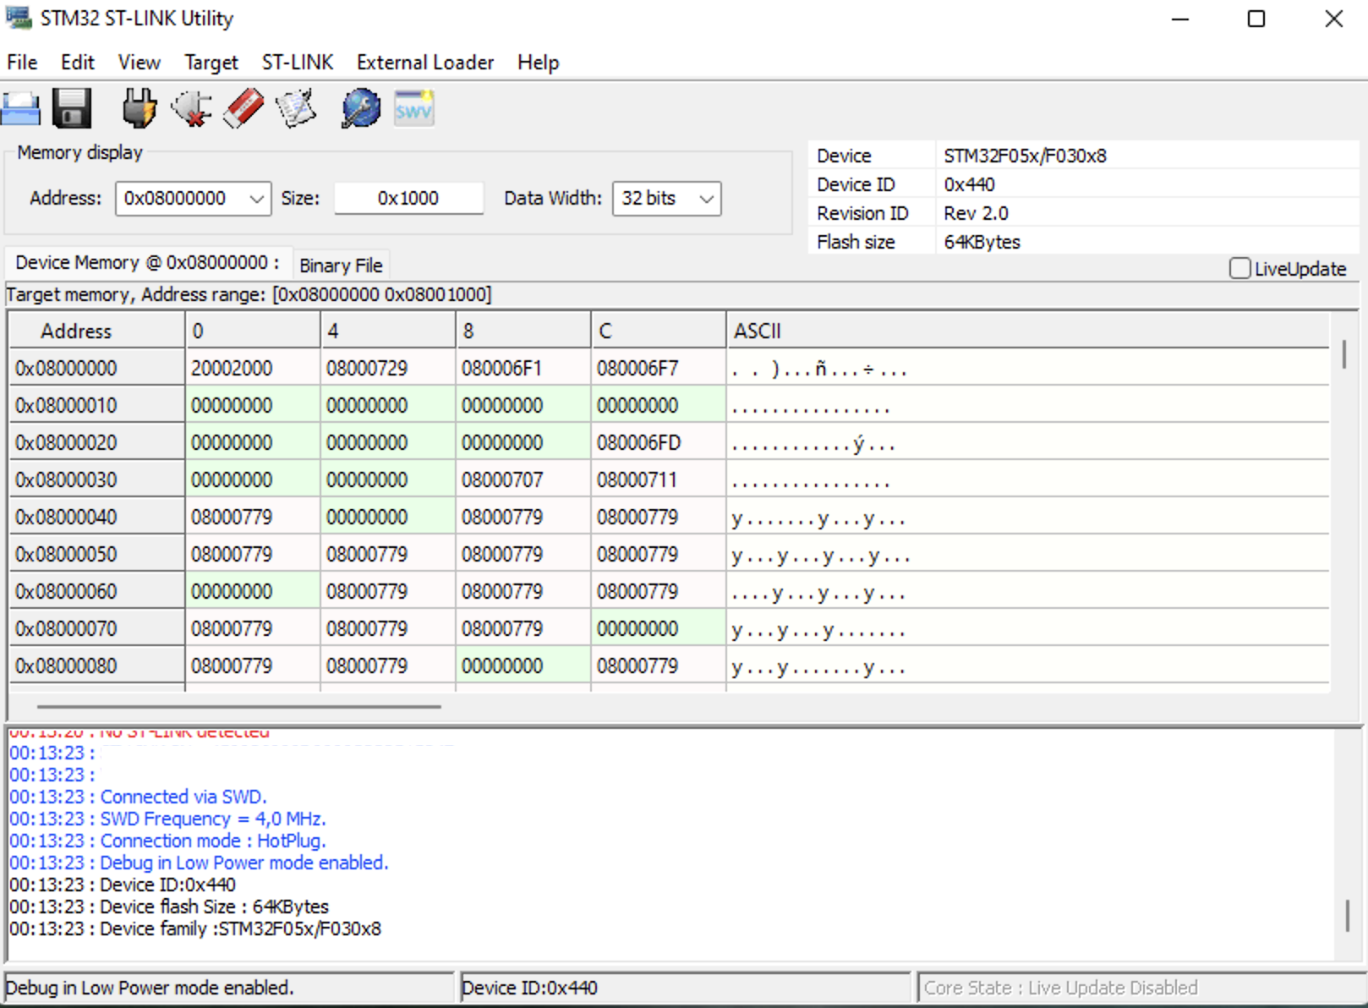
Task: Select memory cell 08000707
Action: [x=523, y=479]
